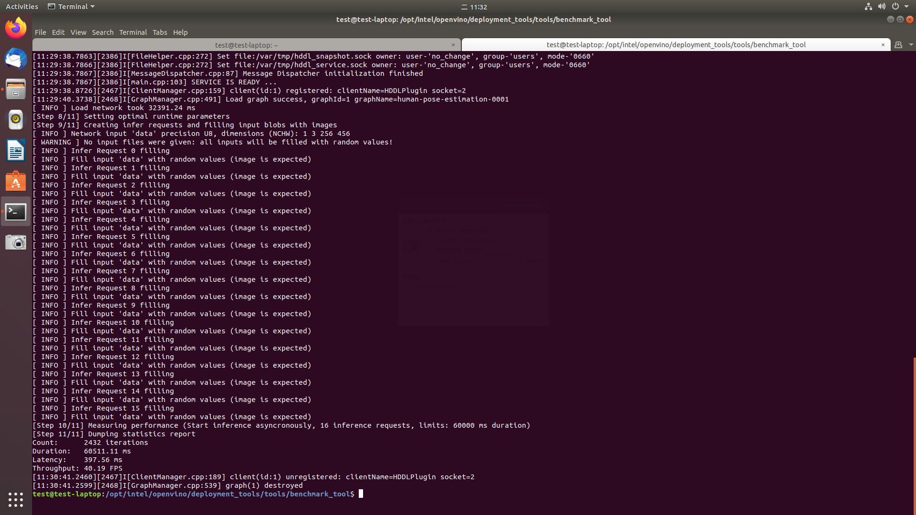Open the File menu
Image resolution: width=916 pixels, height=515 pixels.
(x=41, y=32)
